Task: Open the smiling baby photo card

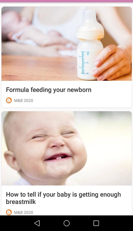Action: click(66, 148)
